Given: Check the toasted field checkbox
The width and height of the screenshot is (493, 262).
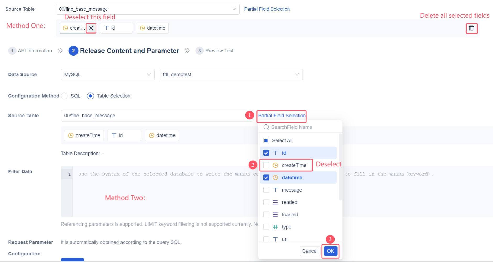Looking at the screenshot, I should [x=266, y=215].
